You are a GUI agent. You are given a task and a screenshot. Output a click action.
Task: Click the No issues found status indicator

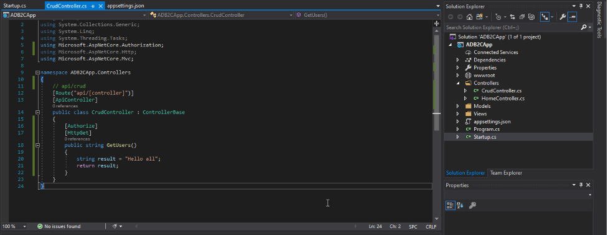click(59, 226)
